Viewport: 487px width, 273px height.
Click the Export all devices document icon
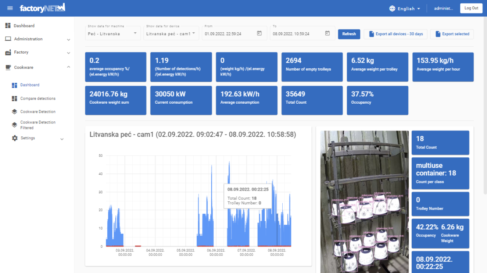tap(371, 34)
